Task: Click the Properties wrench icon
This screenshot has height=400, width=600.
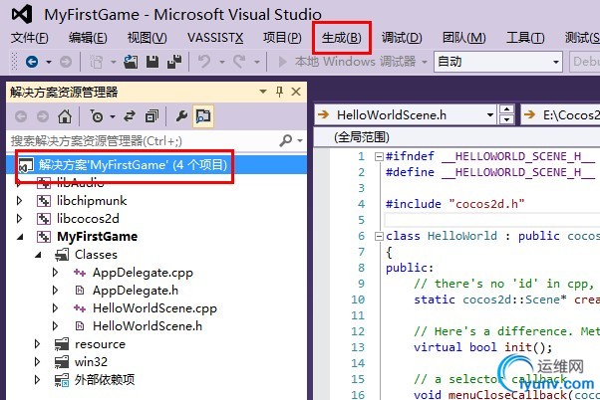Action: [x=181, y=116]
